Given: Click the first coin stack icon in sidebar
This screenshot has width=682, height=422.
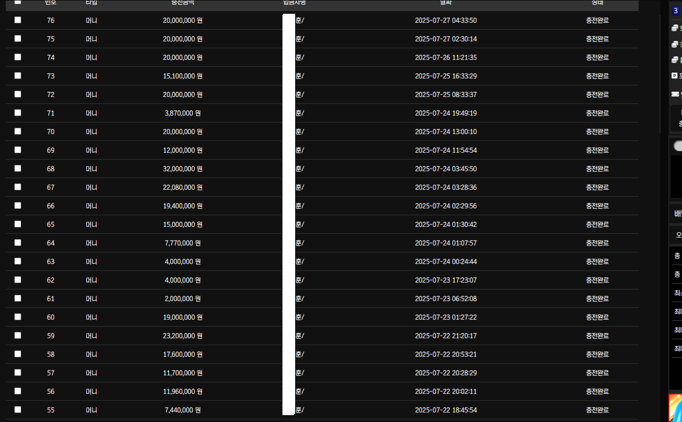Looking at the screenshot, I should click(x=675, y=28).
